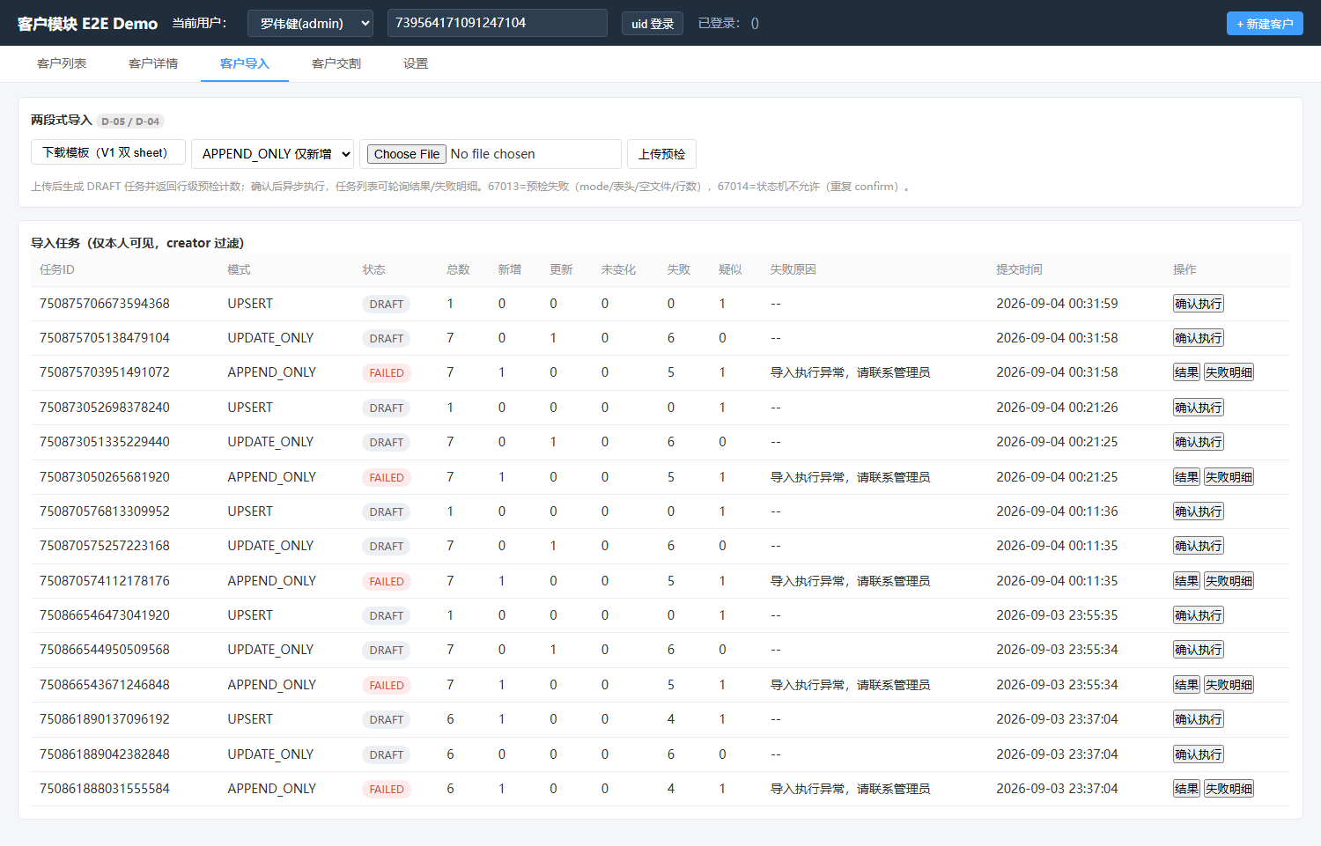Download the template (V1 双 sheet)
The image size is (1321, 846).
[108, 152]
